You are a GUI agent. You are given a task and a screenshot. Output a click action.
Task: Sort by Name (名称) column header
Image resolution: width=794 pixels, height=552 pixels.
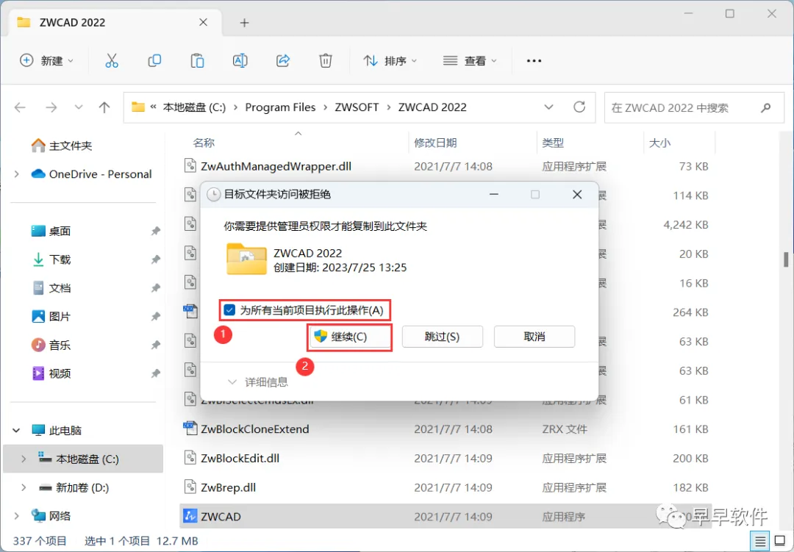click(x=204, y=143)
